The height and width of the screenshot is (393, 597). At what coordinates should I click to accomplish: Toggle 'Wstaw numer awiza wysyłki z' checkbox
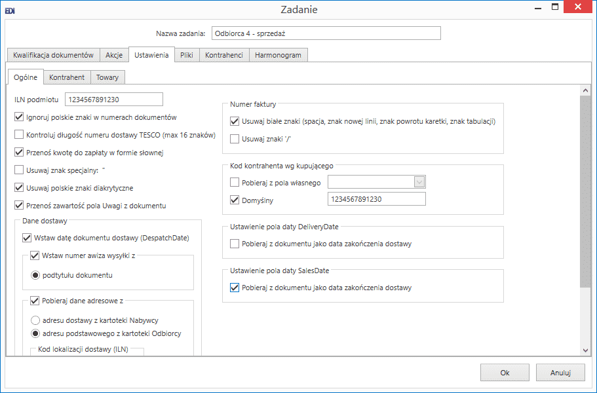point(35,255)
